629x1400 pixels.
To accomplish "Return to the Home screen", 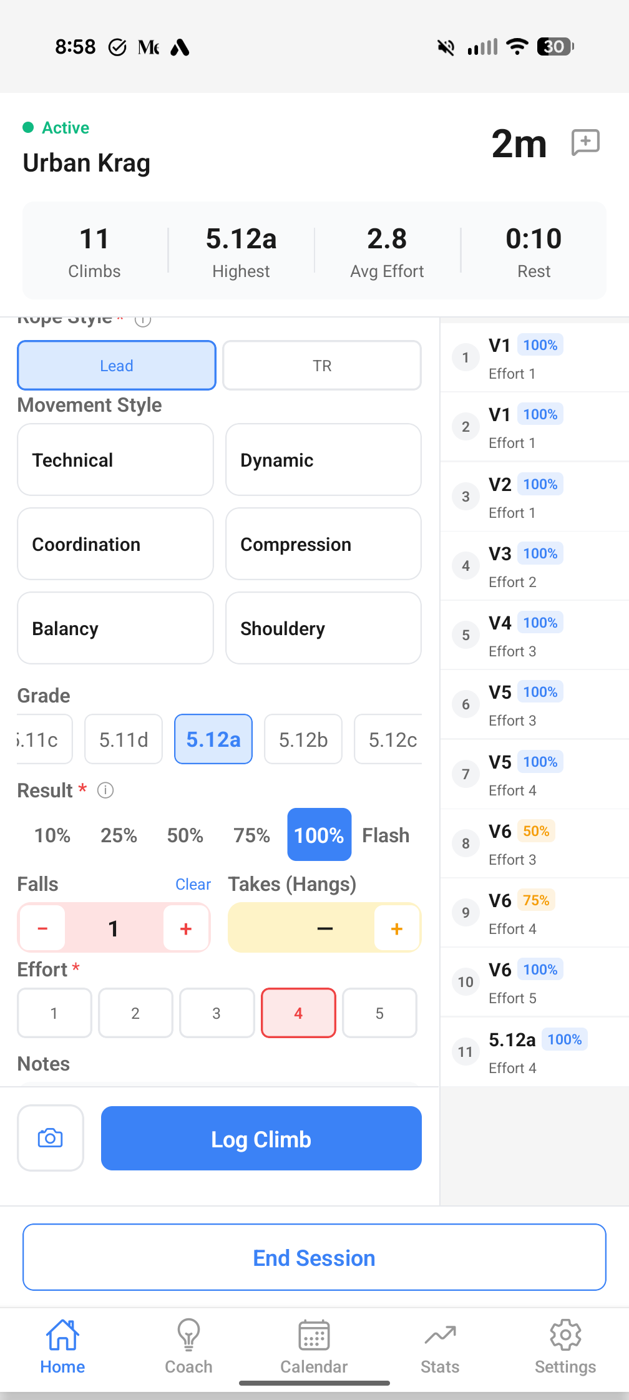I will click(62, 1348).
